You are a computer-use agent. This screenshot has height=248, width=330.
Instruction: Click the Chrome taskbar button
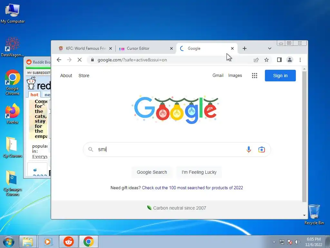[88, 242]
